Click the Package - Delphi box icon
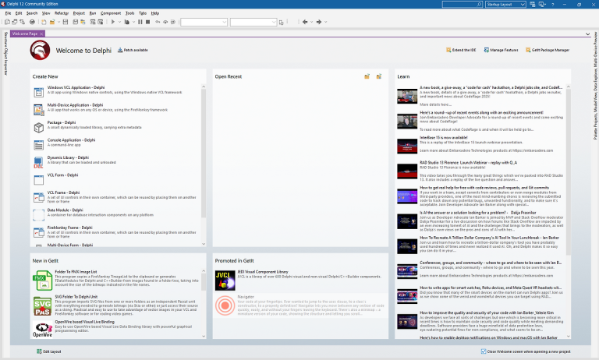 38,128
